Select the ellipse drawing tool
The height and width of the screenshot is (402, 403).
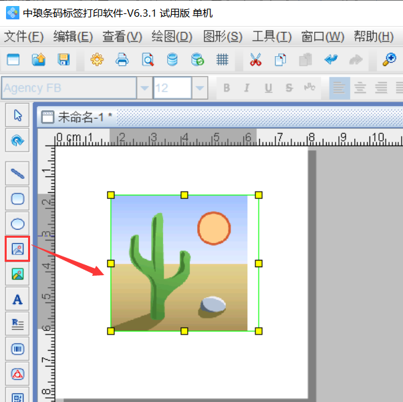(18, 224)
